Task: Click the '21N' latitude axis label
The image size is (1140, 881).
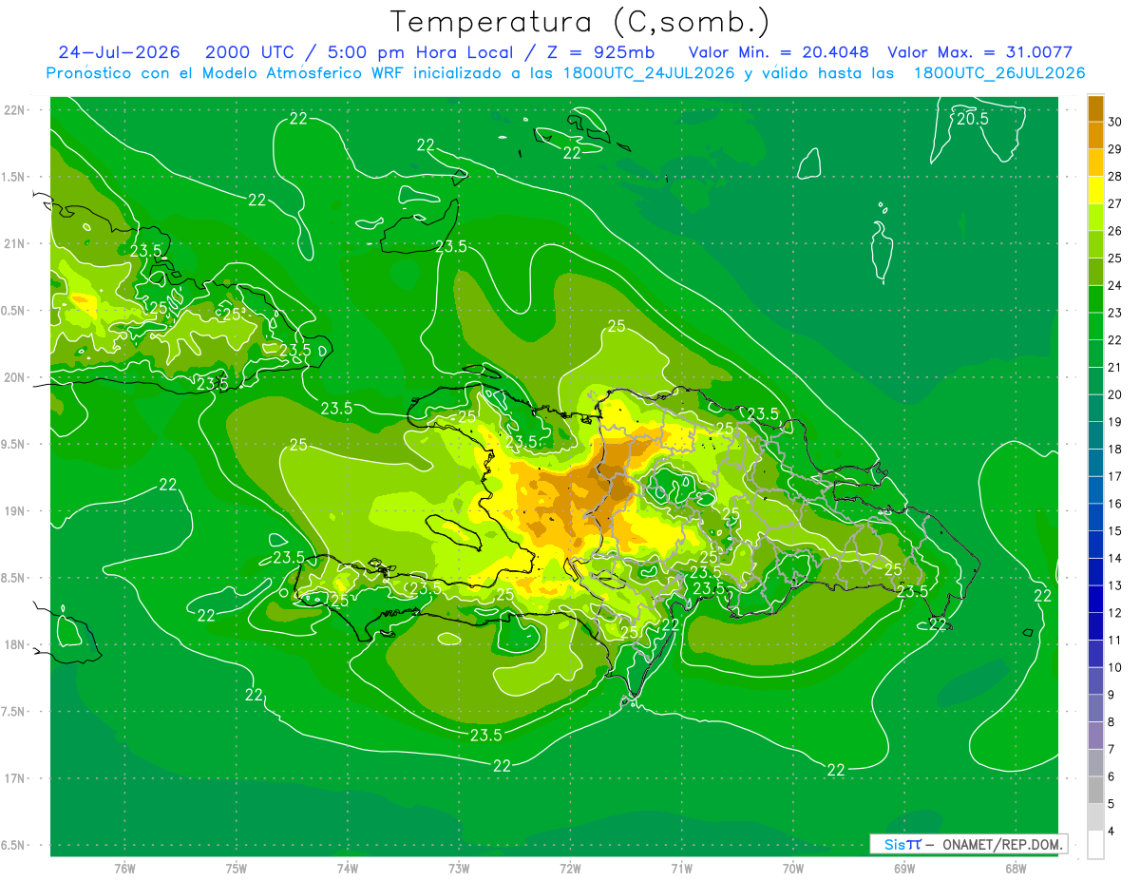Action: coord(13,243)
